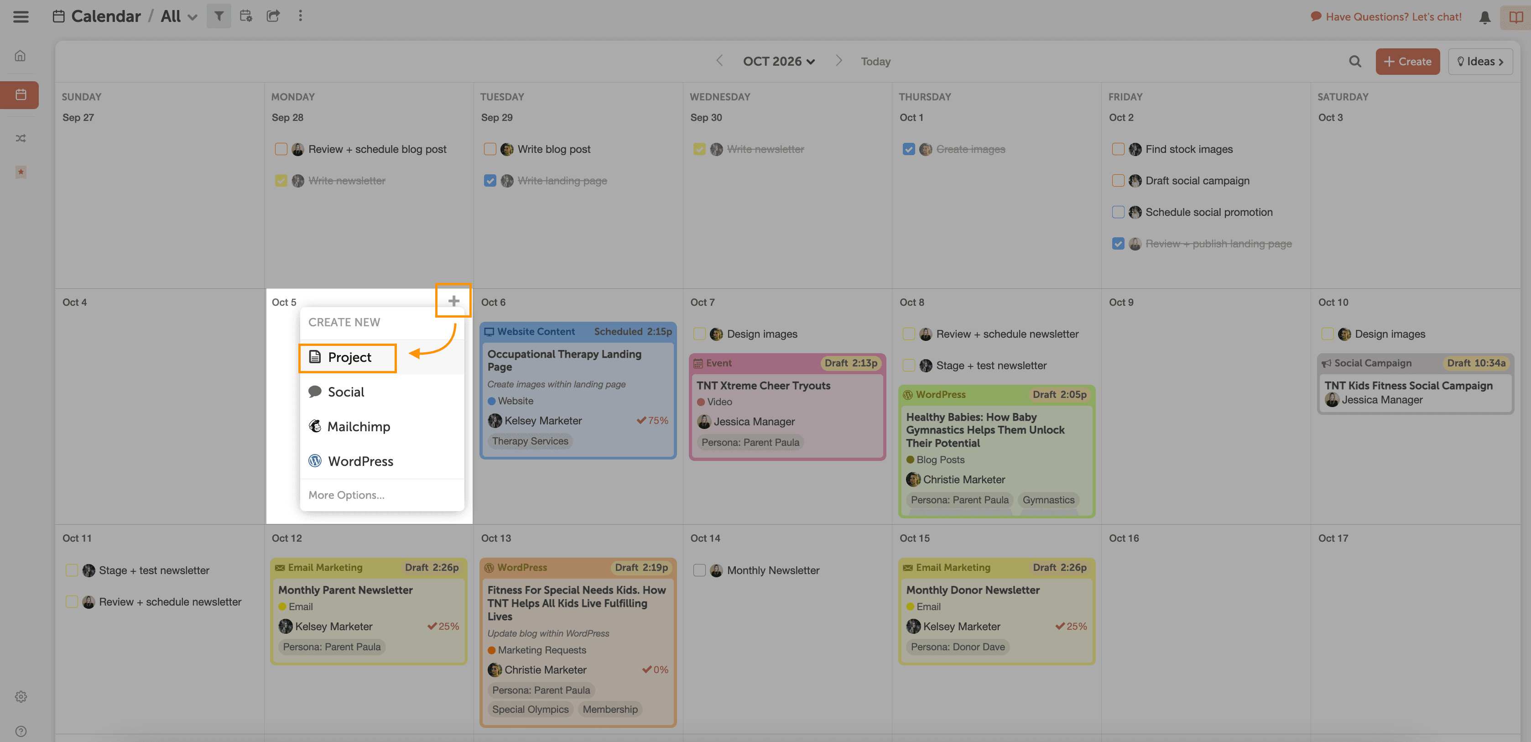Check the Find stock images task
The width and height of the screenshot is (1531, 742).
[x=1117, y=149]
